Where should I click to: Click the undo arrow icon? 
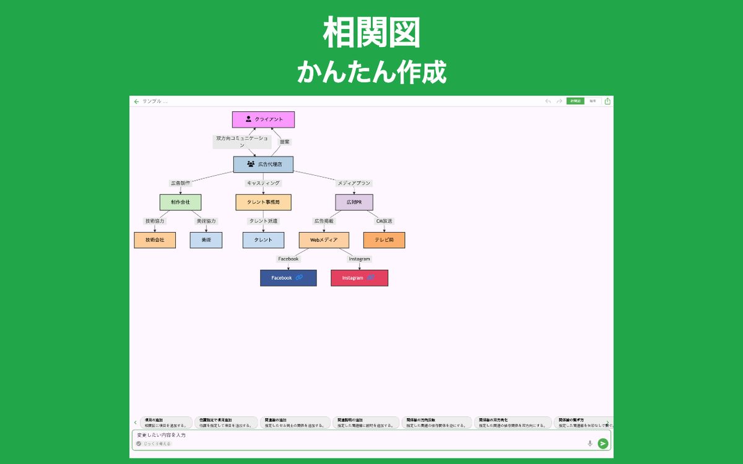point(548,101)
